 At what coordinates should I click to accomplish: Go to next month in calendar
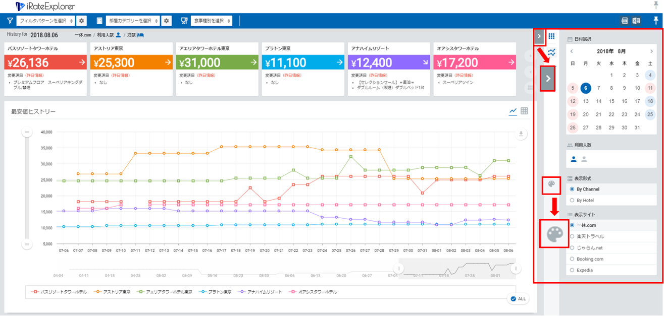(x=651, y=51)
